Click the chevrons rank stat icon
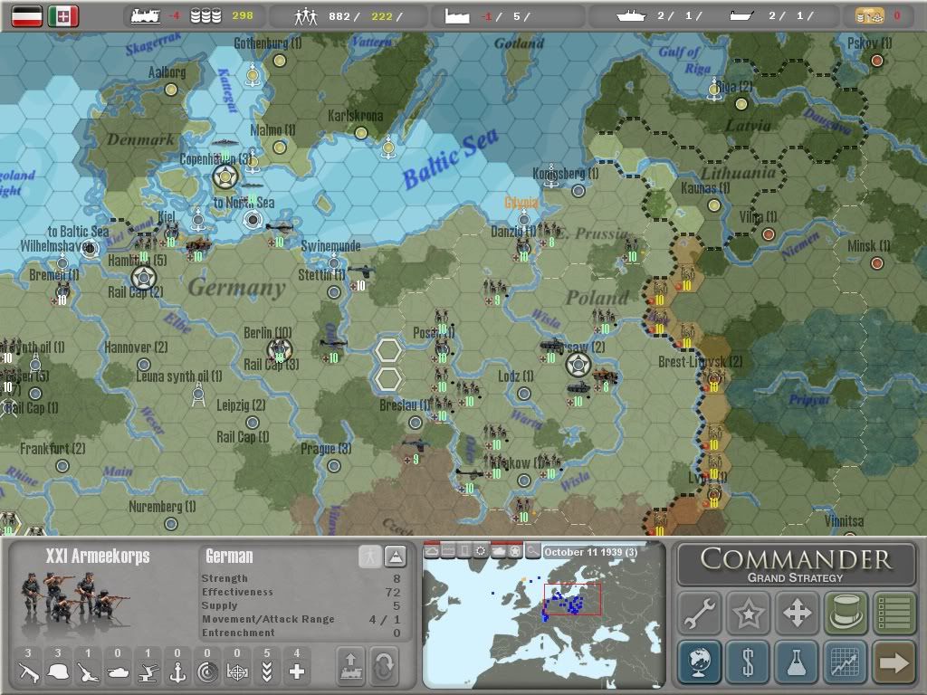This screenshot has width=927, height=695. (267, 672)
